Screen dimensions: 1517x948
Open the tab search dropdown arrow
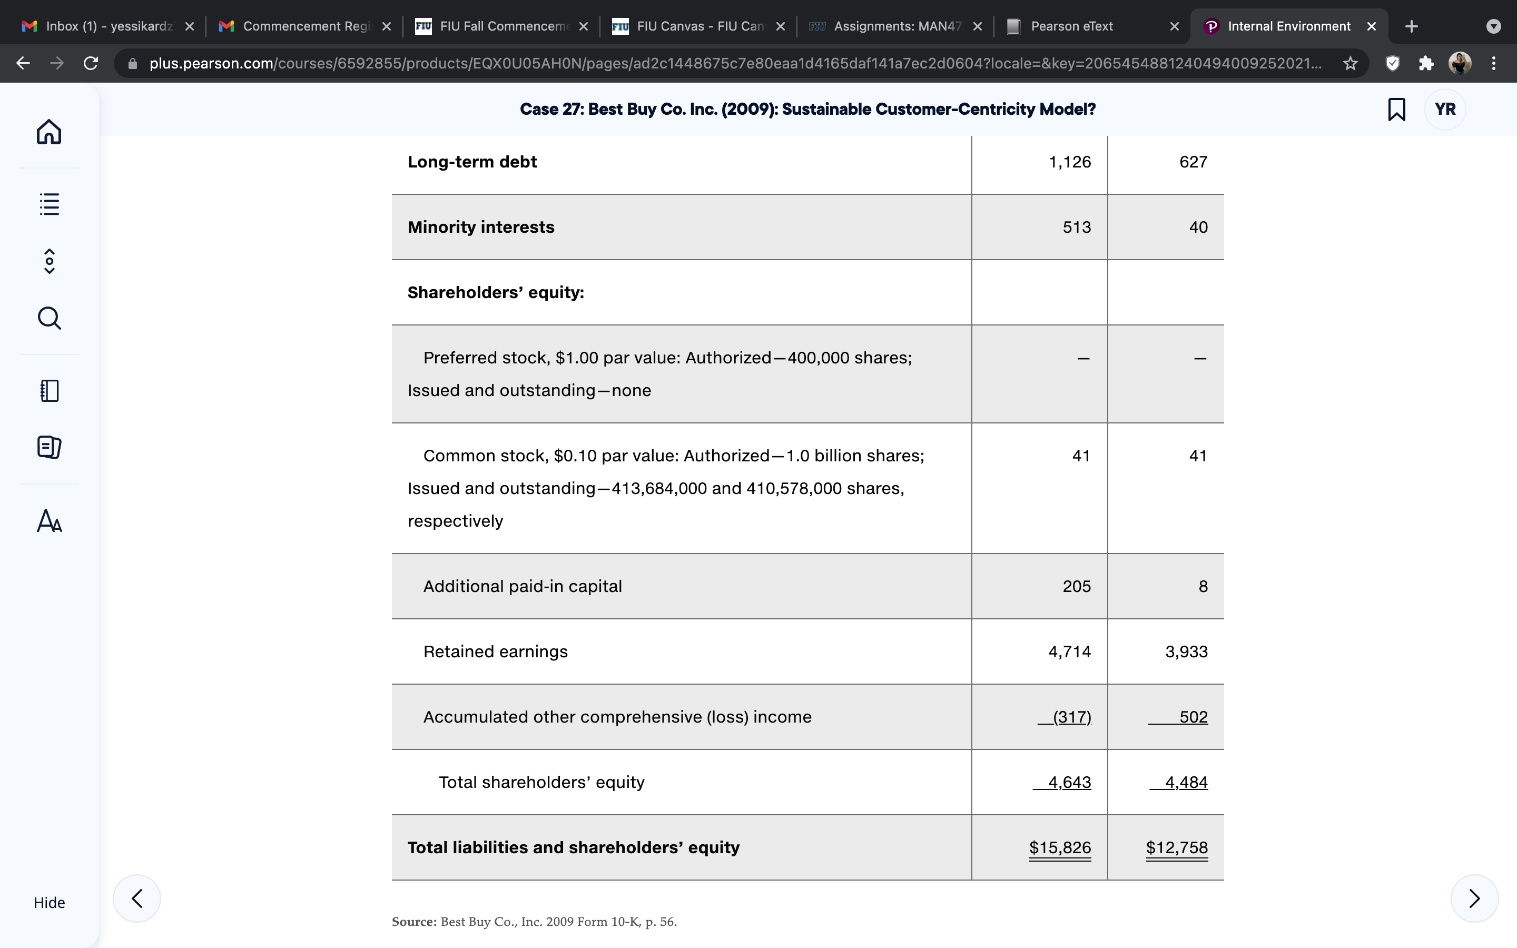point(1494,26)
